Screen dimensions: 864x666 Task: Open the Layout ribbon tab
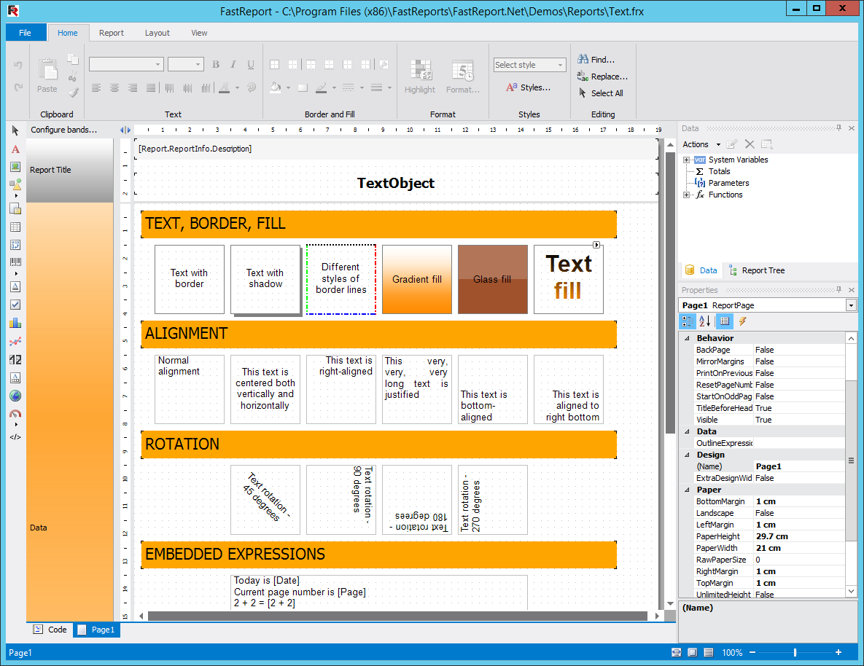(x=157, y=33)
